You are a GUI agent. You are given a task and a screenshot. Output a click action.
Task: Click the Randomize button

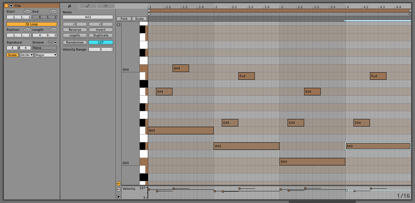click(75, 42)
